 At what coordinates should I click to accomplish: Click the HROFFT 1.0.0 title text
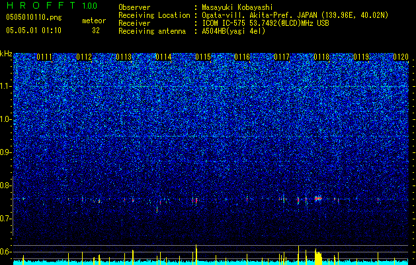tap(52, 5)
